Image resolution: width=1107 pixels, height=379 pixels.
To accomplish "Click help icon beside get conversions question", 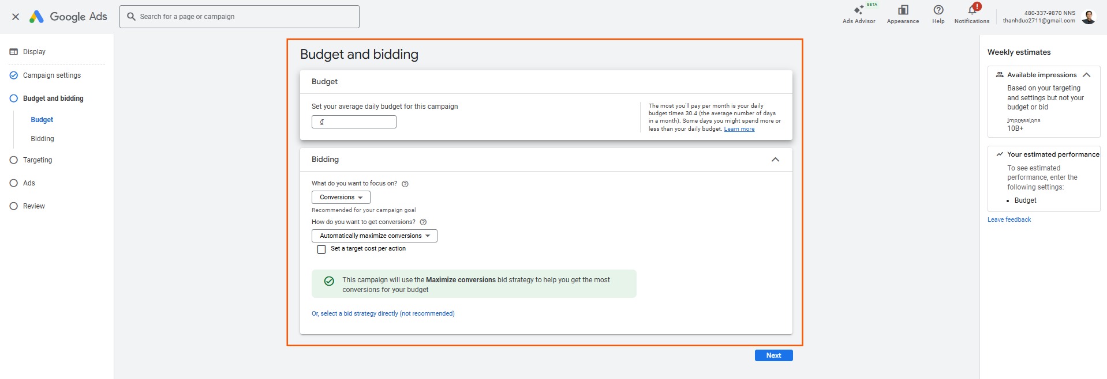I will point(423,222).
